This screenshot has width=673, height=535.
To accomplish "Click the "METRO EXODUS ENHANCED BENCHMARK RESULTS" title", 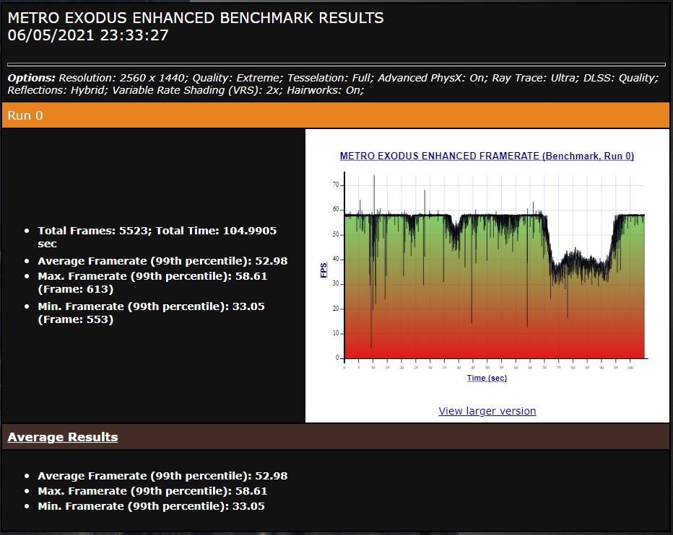I will (x=196, y=18).
